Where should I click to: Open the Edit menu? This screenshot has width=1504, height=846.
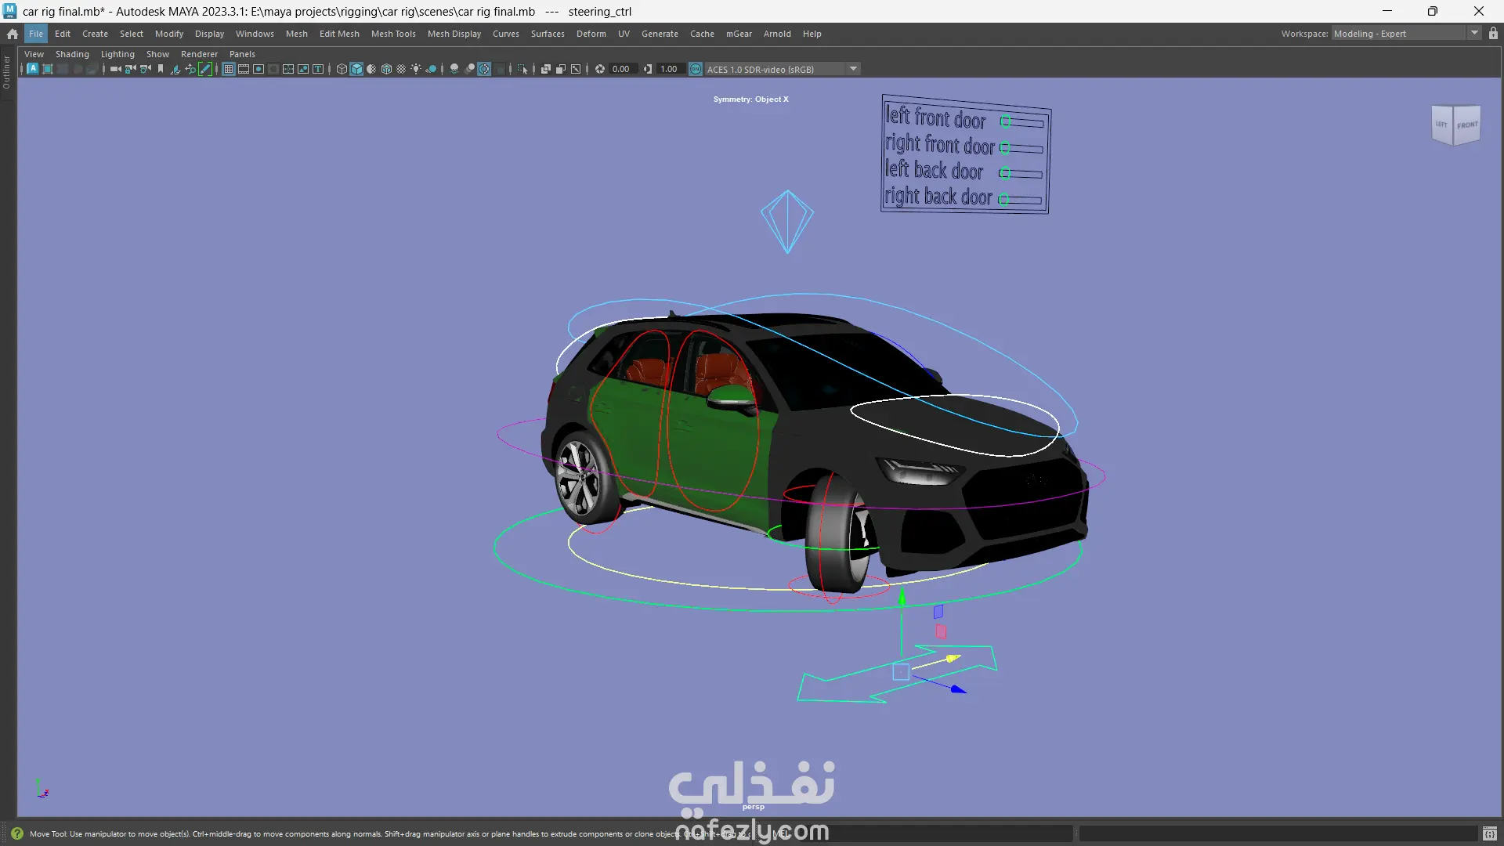(63, 34)
